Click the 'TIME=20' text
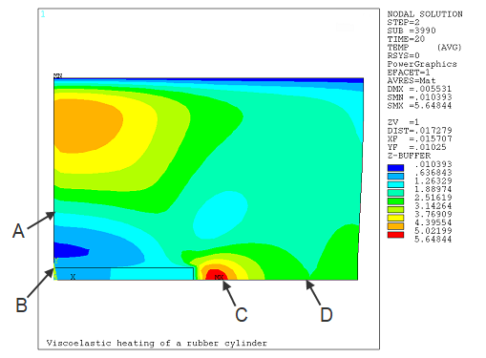Image resolution: width=486 pixels, height=358 pixels. tap(406, 39)
